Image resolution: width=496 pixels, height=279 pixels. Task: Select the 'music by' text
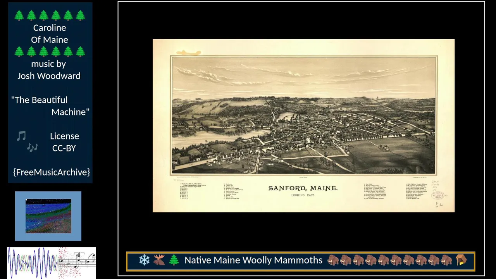pos(48,64)
